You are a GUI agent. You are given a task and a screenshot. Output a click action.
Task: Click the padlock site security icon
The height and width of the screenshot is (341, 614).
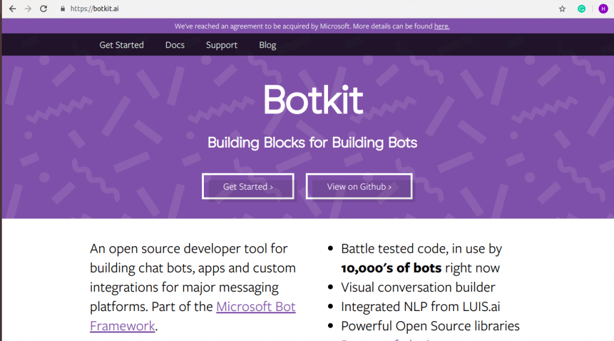pos(62,8)
